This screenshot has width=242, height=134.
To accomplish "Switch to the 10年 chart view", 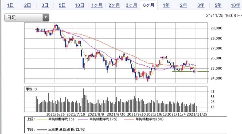I will point(235,5).
